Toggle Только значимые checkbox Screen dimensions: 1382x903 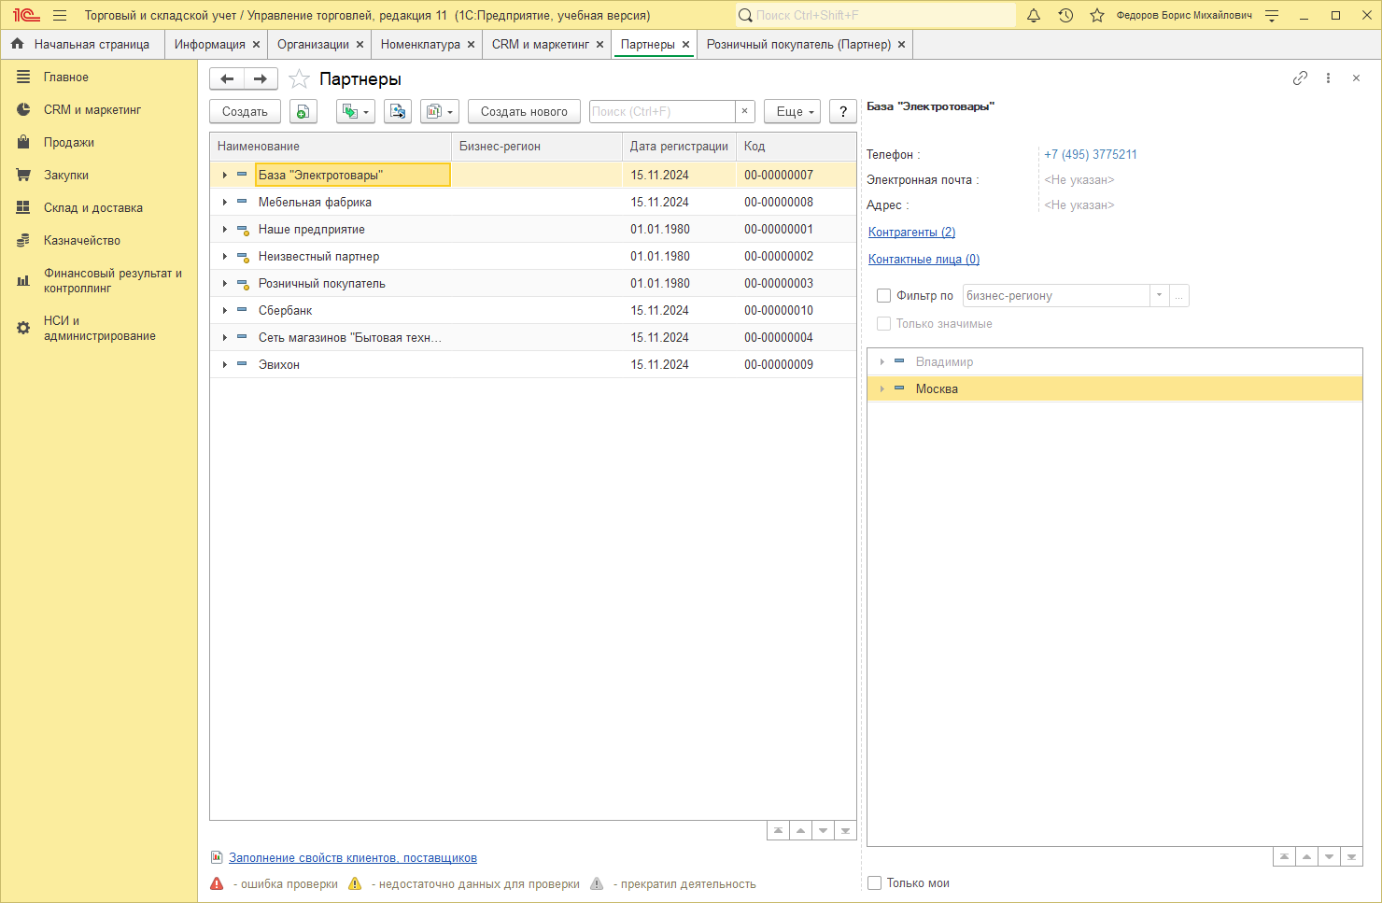pos(883,324)
